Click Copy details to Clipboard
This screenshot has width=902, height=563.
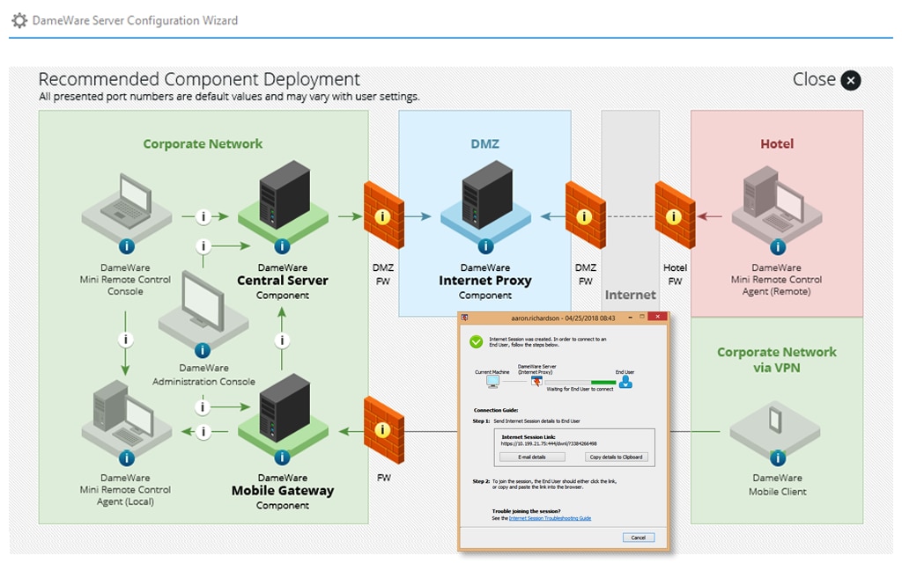point(617,457)
